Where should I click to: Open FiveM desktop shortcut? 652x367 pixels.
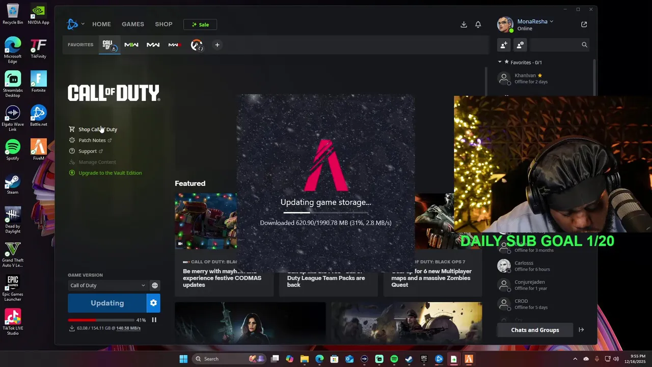pos(39,150)
